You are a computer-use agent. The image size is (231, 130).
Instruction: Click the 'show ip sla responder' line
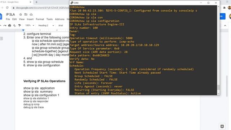click(36, 101)
